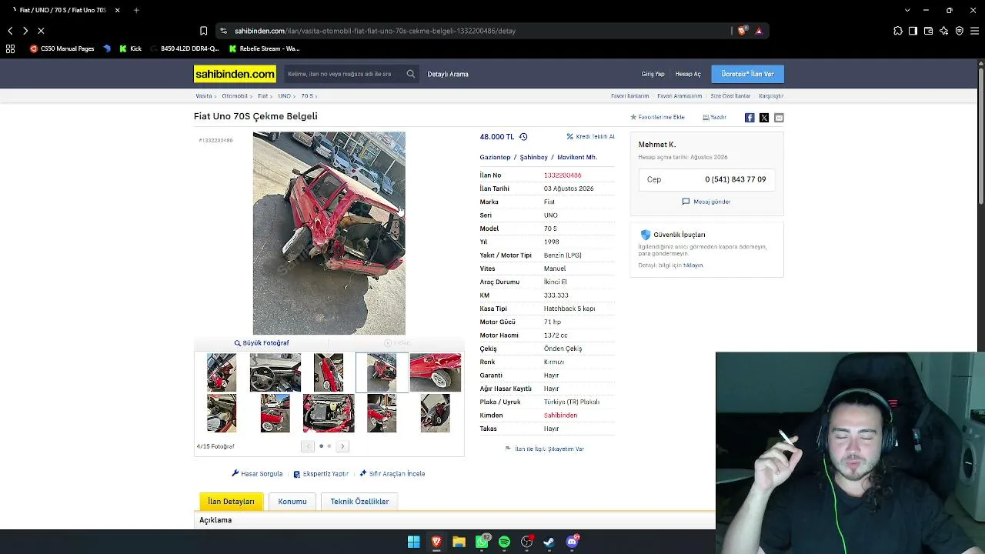985x554 pixels.
Task: Open WhatsApp from the taskbar
Action: pyautogui.click(x=482, y=542)
